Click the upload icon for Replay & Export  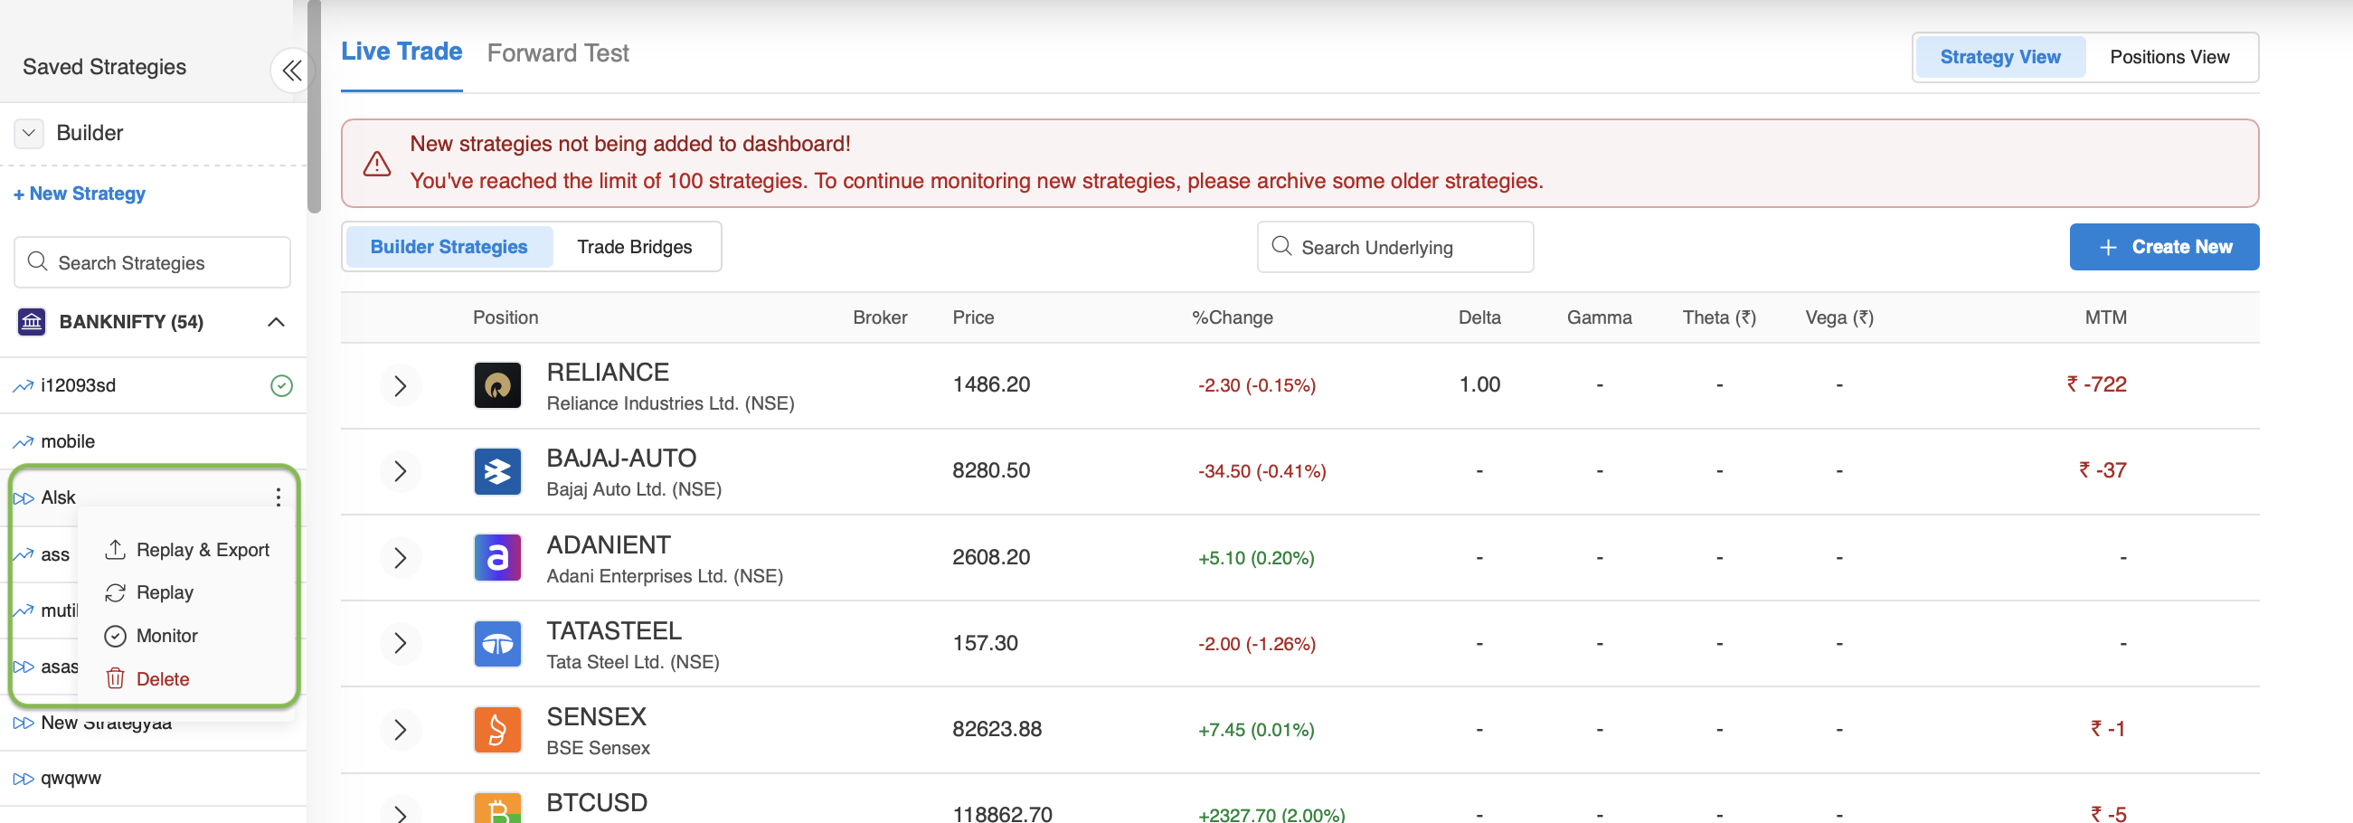tap(115, 549)
